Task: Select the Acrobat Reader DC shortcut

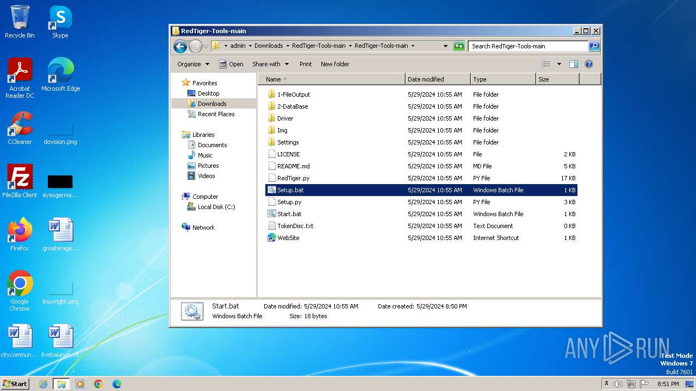Action: [x=20, y=78]
